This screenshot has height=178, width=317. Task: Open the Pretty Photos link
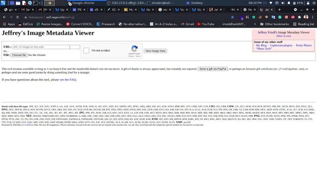pos(304,45)
